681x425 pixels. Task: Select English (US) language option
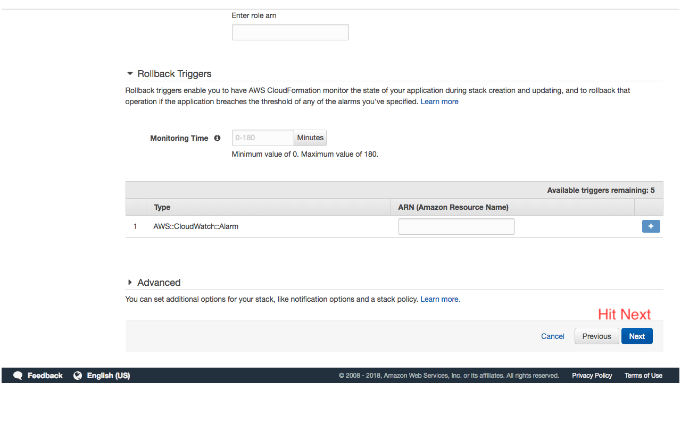pyautogui.click(x=109, y=376)
